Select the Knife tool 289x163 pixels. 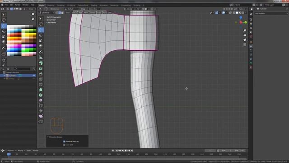click(x=41, y=85)
